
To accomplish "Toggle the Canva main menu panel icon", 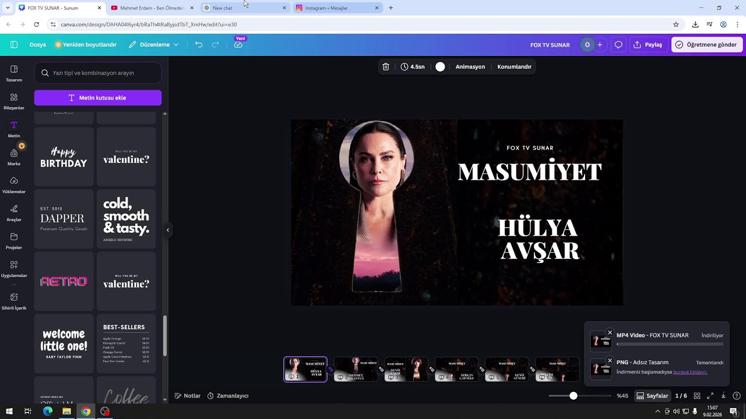I will tap(14, 44).
